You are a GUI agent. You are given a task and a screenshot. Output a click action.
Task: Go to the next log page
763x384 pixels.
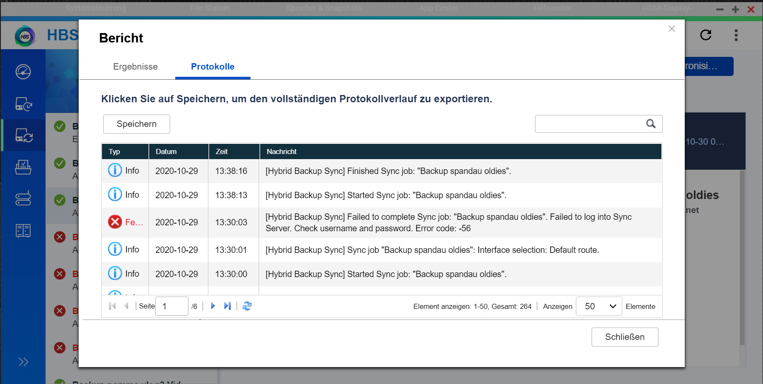(213, 306)
